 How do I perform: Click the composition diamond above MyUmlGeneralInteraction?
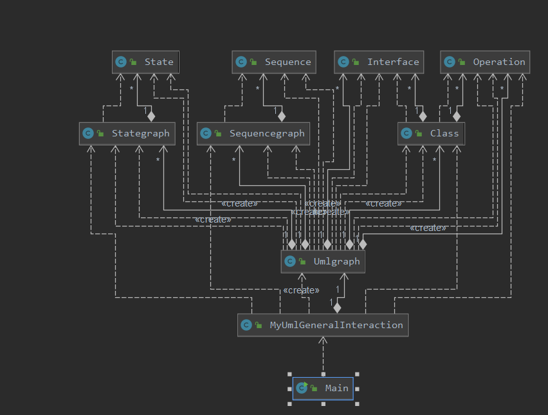point(337,308)
